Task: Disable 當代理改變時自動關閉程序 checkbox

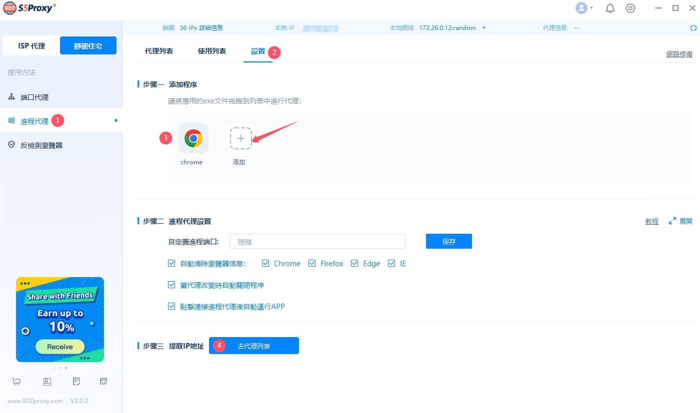Action: pos(171,285)
